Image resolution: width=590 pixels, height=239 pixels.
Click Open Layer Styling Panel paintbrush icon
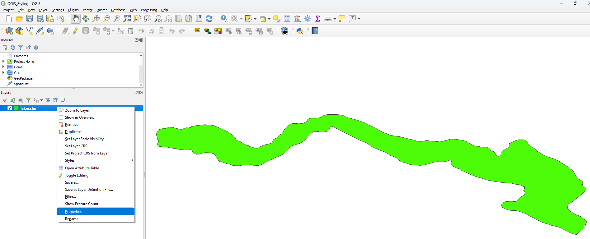[5, 100]
